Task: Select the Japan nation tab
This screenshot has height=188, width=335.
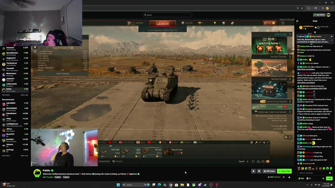Action: point(141,142)
